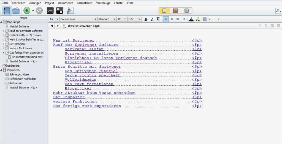Open the Anzeigen menu
This screenshot has height=144, width=282.
click(35, 3)
